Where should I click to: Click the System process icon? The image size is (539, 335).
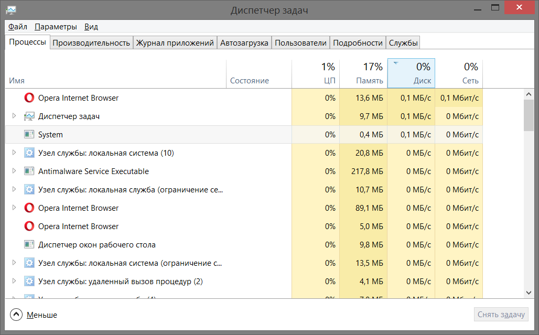pyautogui.click(x=29, y=135)
